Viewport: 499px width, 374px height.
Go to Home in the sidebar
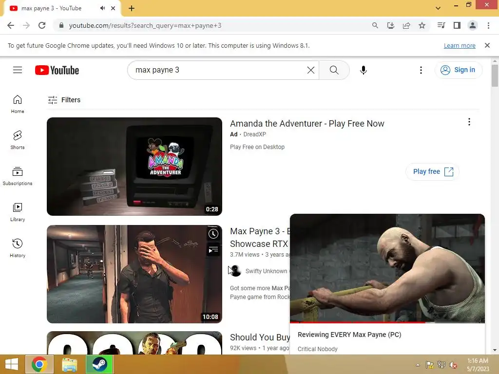(x=18, y=104)
